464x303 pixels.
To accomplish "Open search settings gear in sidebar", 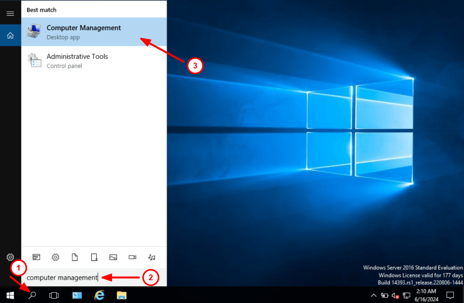I will [10, 257].
